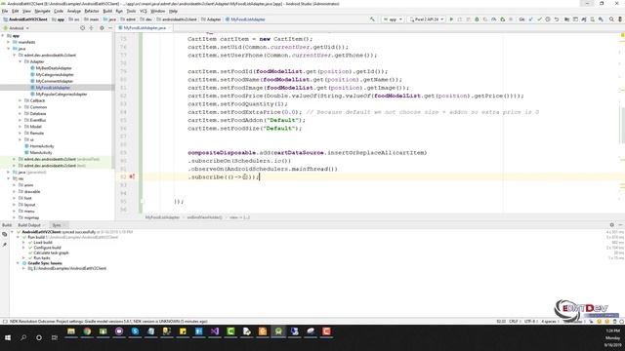625x351 pixels.
Task: Open HomeActivity in project tree
Action: (x=42, y=146)
